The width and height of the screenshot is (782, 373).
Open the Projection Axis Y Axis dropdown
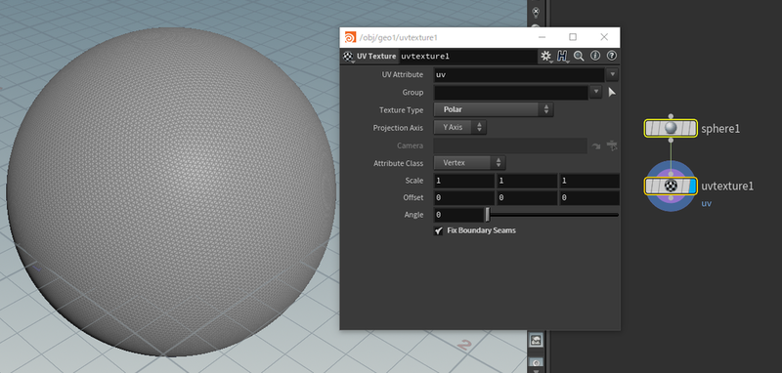point(459,128)
